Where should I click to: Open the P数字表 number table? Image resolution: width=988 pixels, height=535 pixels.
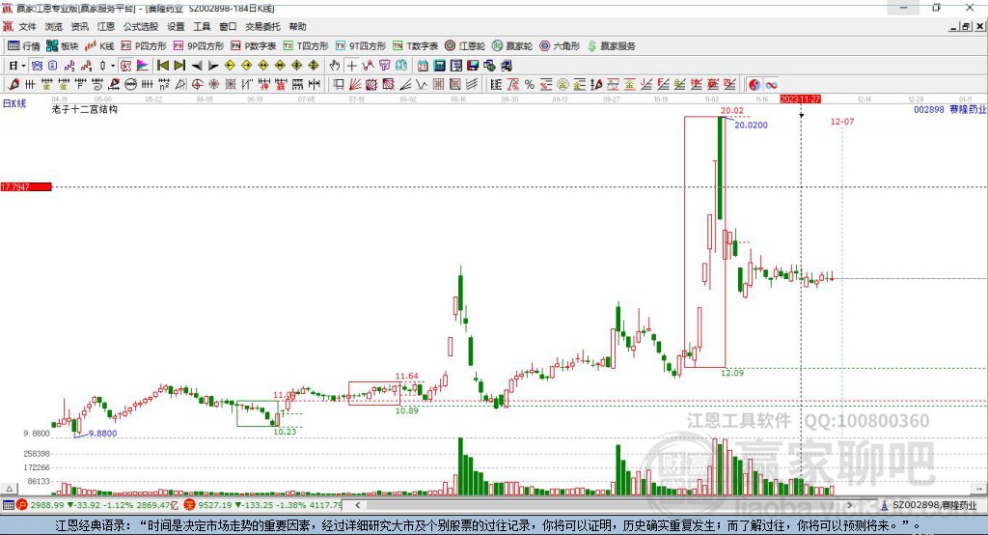[x=254, y=46]
